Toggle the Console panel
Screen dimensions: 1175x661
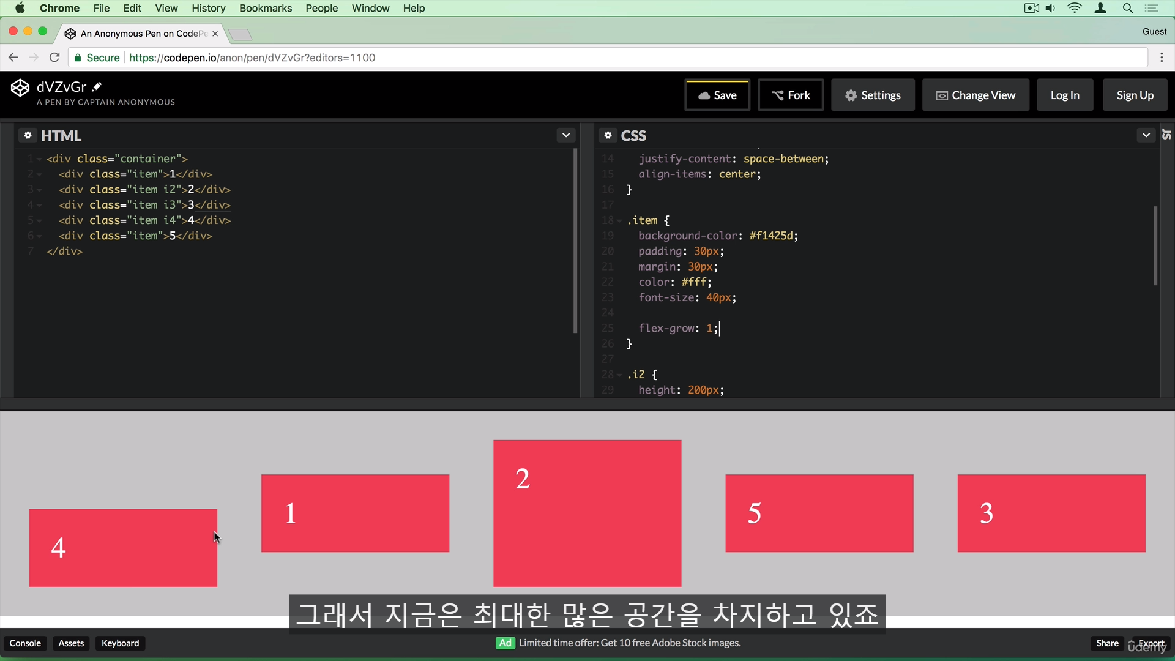pos(25,643)
